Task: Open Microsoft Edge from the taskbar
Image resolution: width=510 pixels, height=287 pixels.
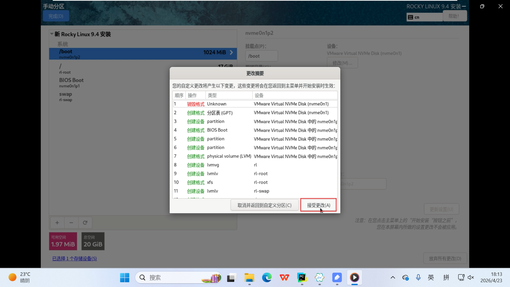Action: (x=267, y=278)
